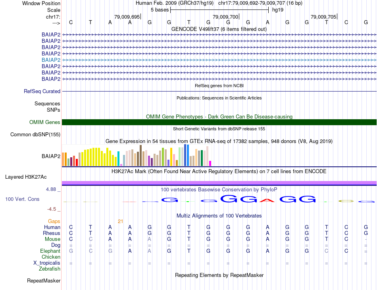Open 'Publications: Sequences in Scientific Articles' title
Screen dimensions: 377x290
click(x=219, y=98)
